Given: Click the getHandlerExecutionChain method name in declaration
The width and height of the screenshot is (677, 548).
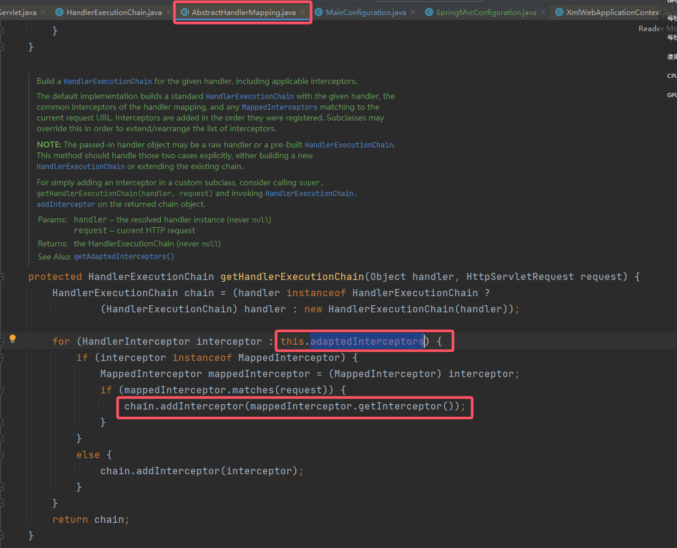Looking at the screenshot, I should (292, 277).
